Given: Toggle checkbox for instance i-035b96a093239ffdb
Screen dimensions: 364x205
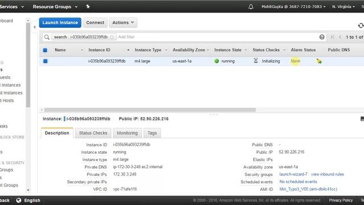Looking at the screenshot, I should pos(45,61).
